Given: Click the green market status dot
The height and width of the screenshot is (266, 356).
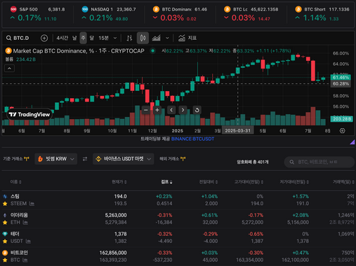Looking at the screenshot, I should tap(153, 50).
